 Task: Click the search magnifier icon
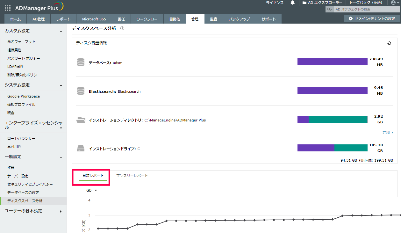pos(329,10)
